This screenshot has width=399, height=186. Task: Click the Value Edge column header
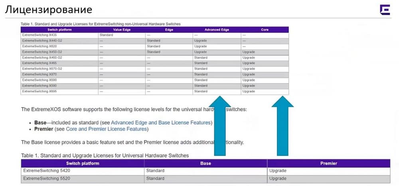point(122,30)
